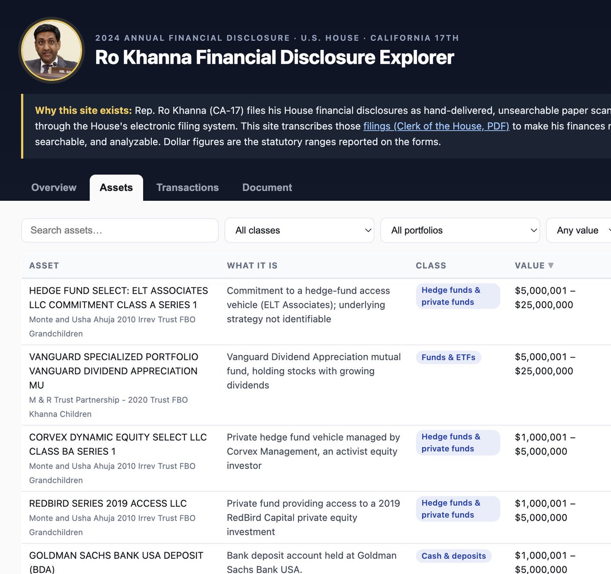Click the value range in ELT Associates row

(x=545, y=298)
